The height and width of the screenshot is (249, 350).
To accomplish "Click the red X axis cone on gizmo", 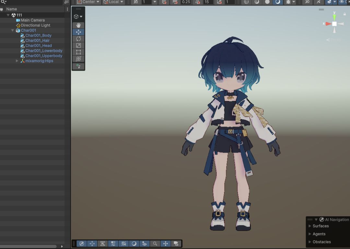I will (328, 24).
